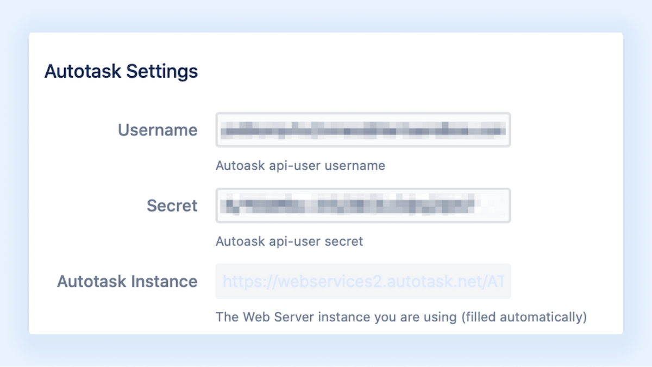652x367 pixels.
Task: Click the Username input field
Action: 363,130
